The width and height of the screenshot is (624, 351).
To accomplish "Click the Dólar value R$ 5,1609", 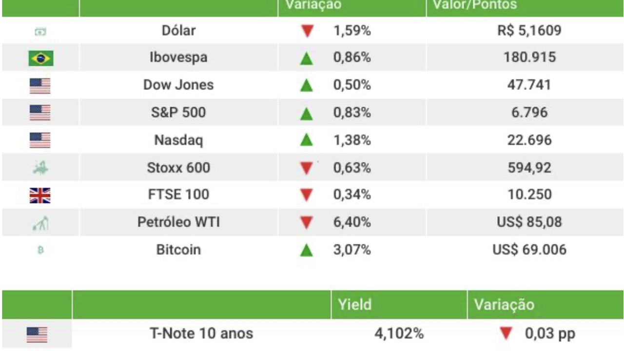I will pos(529,31).
